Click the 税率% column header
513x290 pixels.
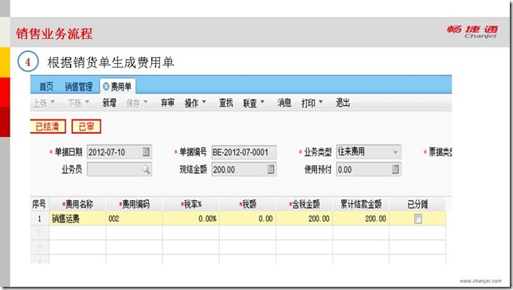click(x=190, y=204)
